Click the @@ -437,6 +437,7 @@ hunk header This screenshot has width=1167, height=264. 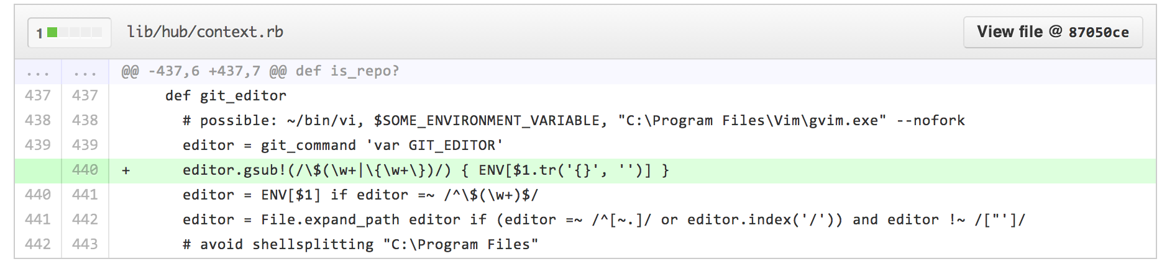point(260,71)
